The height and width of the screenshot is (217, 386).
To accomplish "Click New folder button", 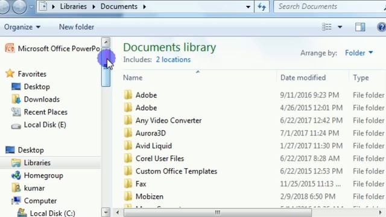I will 77,27.
